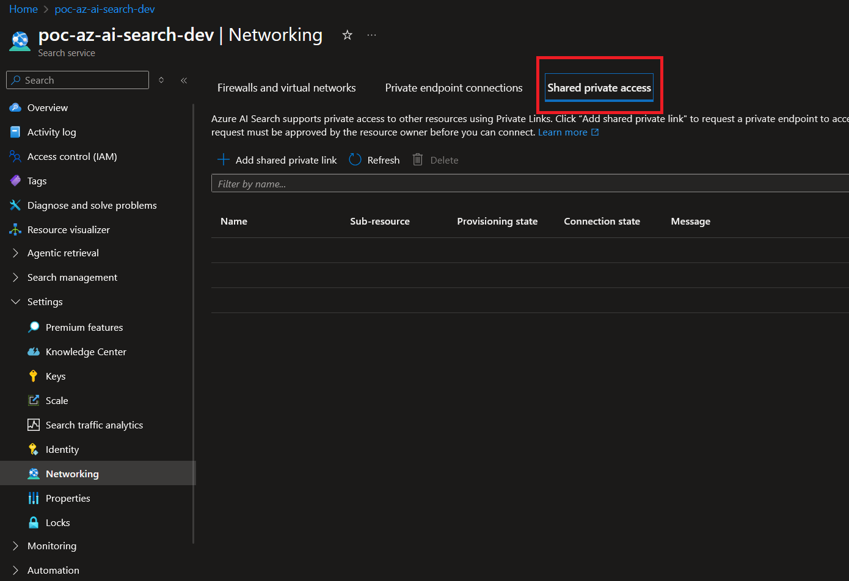Click the circular Refresh icon
Screen dimensions: 849x581
tap(355, 160)
